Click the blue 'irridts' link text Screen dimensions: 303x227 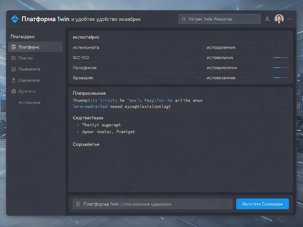pyautogui.click(x=108, y=100)
